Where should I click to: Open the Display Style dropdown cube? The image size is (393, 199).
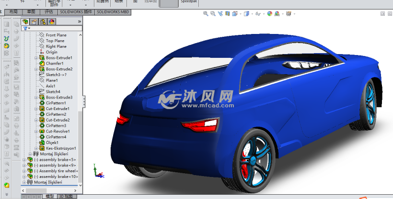(x=246, y=14)
